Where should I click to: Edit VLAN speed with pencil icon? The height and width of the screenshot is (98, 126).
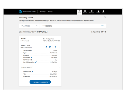tap(32, 72)
